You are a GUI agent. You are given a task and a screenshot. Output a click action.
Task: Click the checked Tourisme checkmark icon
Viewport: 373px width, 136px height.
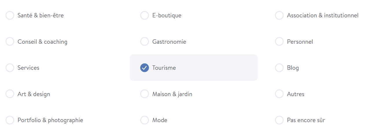pyautogui.click(x=145, y=68)
